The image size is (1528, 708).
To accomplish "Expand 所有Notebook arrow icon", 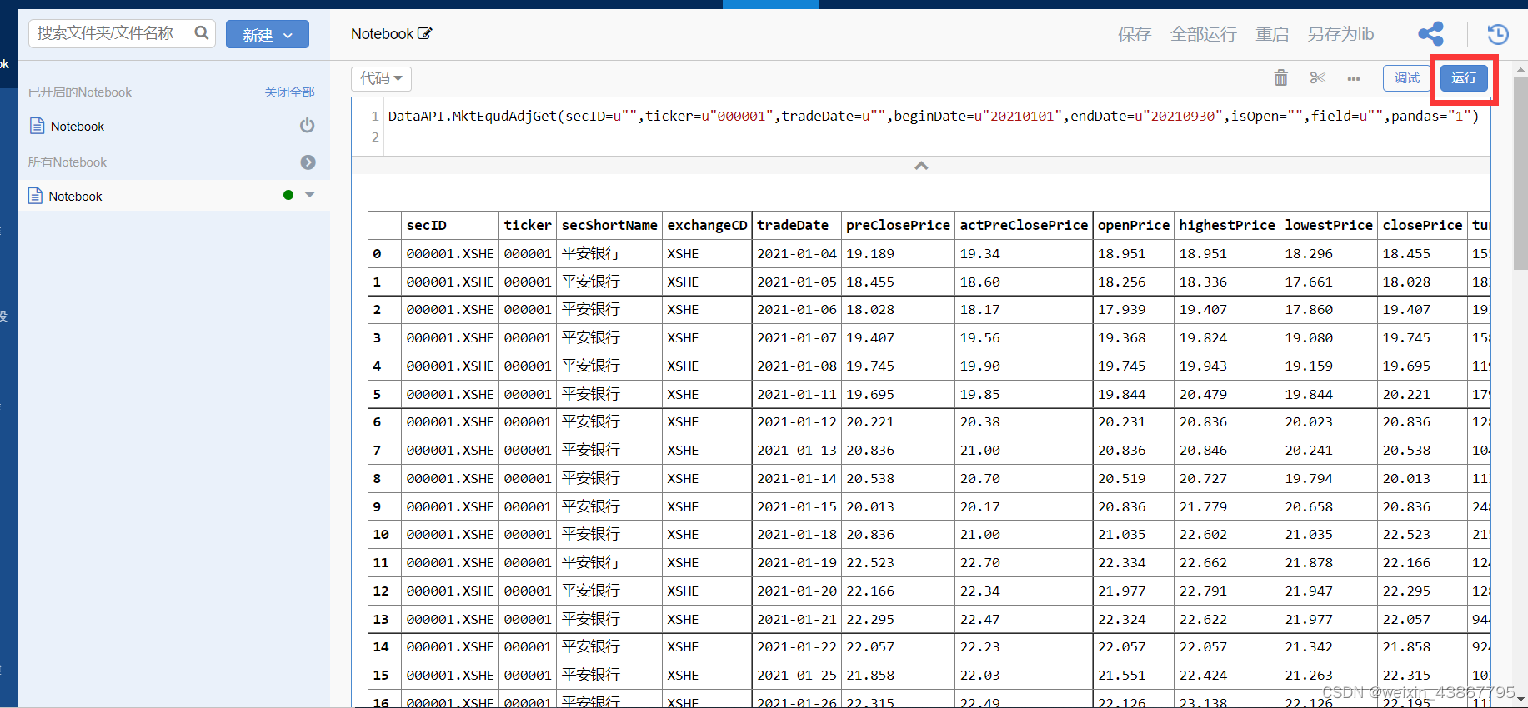I will [308, 162].
